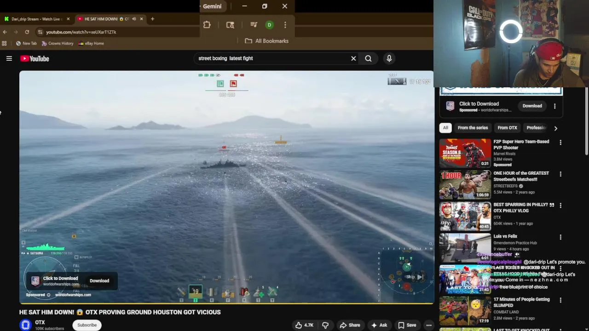
Task: Reload the page with the refresh icon
Action: pos(27,32)
